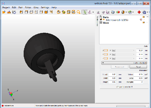Screen dimensions: 151x108
Task: Click the sphere with blue polygon outline icon
Action: (113, 12)
